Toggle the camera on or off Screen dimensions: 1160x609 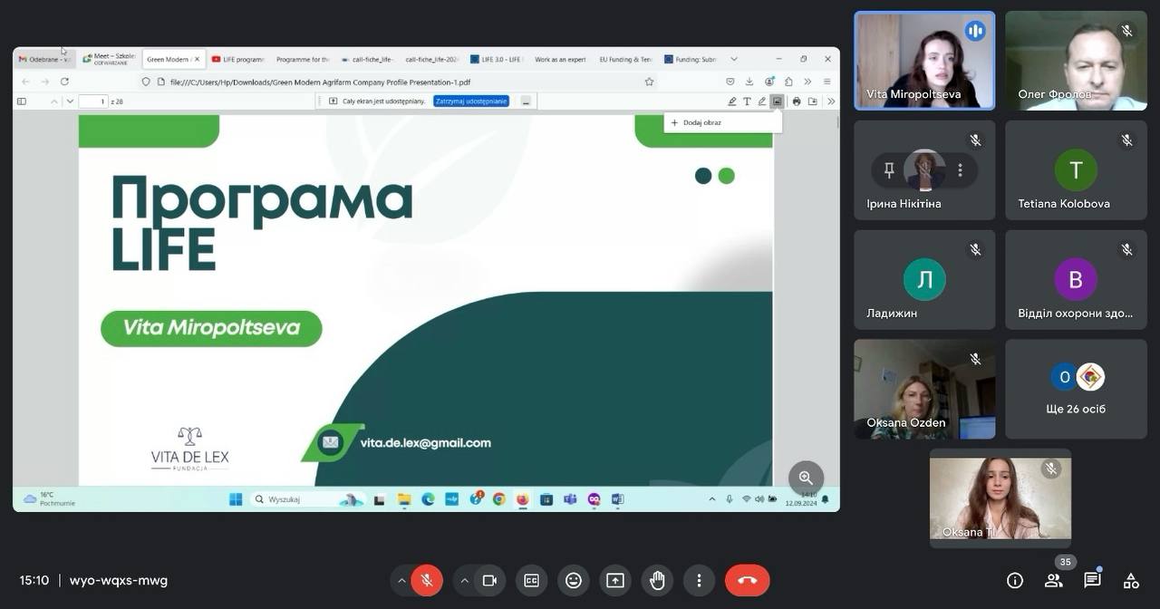489,580
